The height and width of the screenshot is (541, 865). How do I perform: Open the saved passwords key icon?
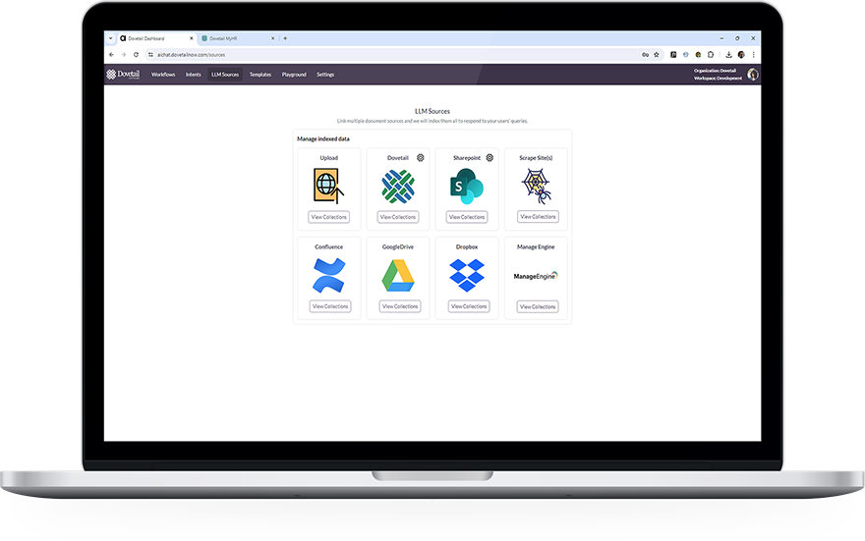645,55
